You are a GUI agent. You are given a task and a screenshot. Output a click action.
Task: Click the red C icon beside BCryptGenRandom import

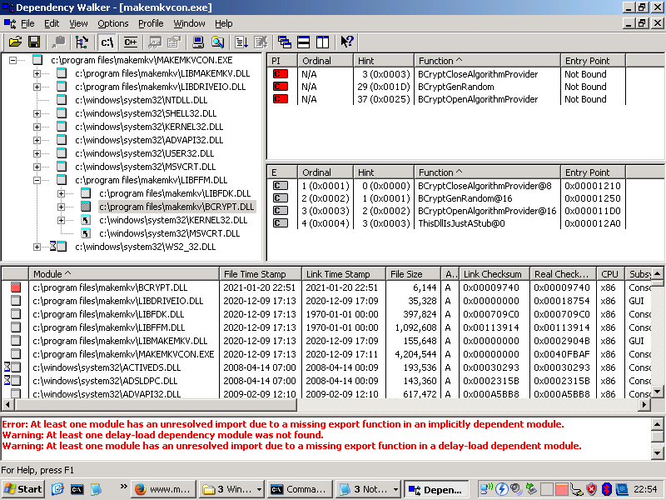coord(281,87)
